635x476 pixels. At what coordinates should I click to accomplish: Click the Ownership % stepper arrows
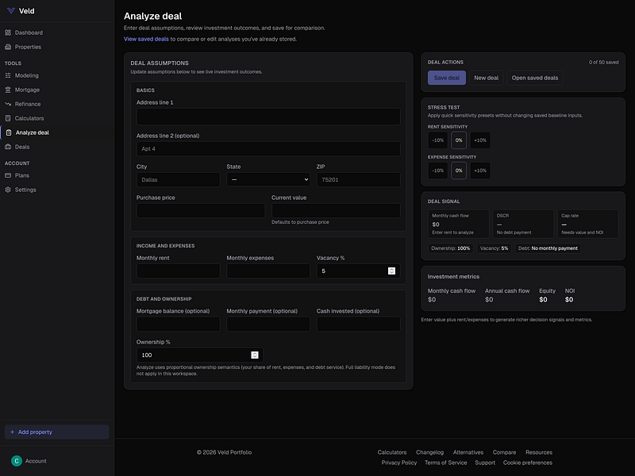click(x=255, y=355)
